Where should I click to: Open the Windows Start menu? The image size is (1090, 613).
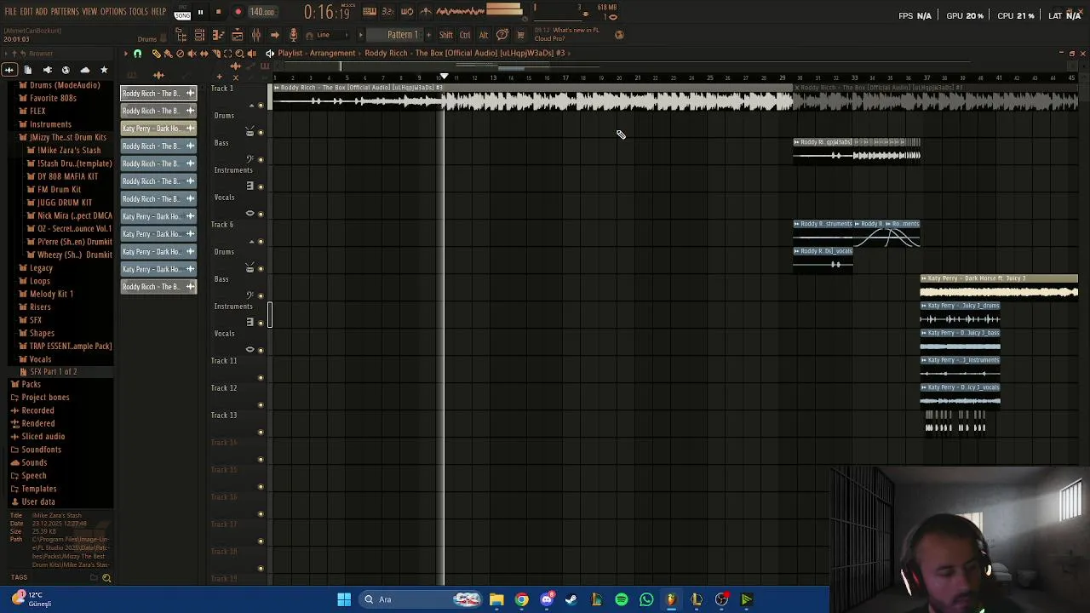pyautogui.click(x=344, y=599)
